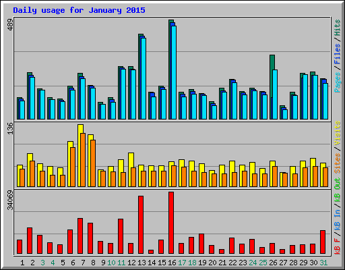Click the 'Daily usage for January 2015' title
The width and height of the screenshot is (345, 270).
click(79, 10)
